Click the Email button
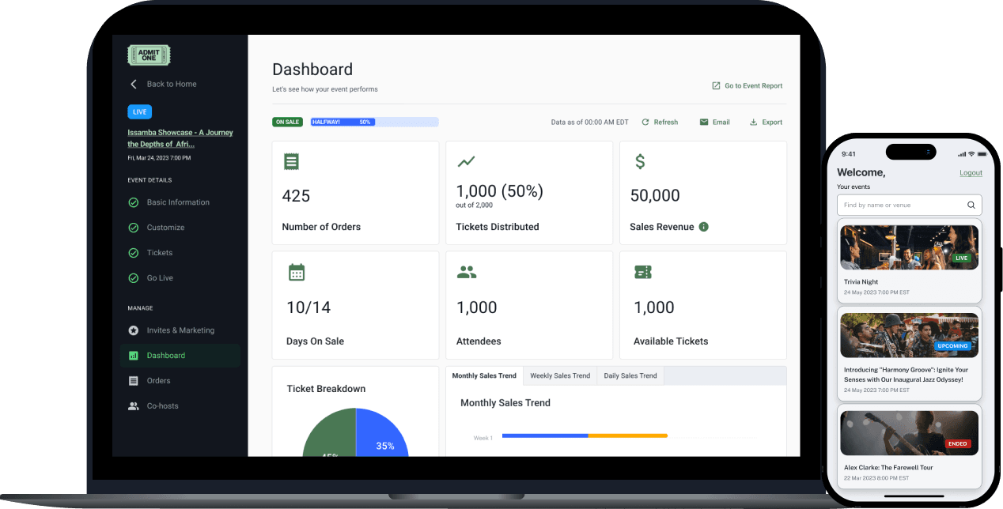The width and height of the screenshot is (1003, 509). pos(714,122)
